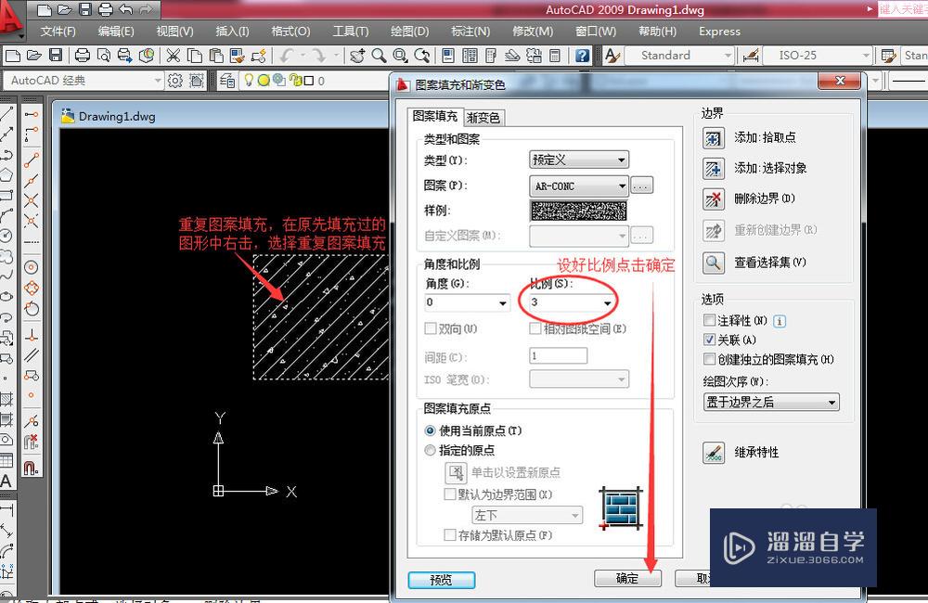
Task: Open the 文件(F) menu
Action: click(58, 32)
